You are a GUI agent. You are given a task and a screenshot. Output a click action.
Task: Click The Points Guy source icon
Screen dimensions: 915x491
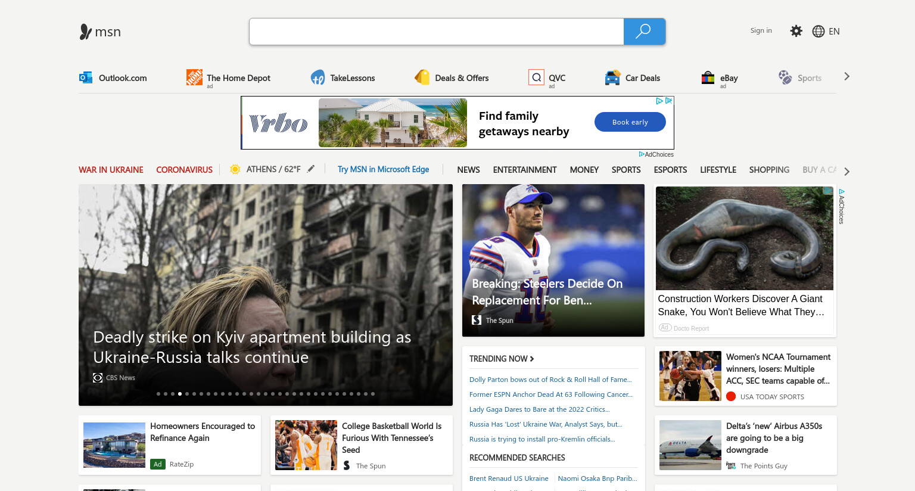[731, 465]
